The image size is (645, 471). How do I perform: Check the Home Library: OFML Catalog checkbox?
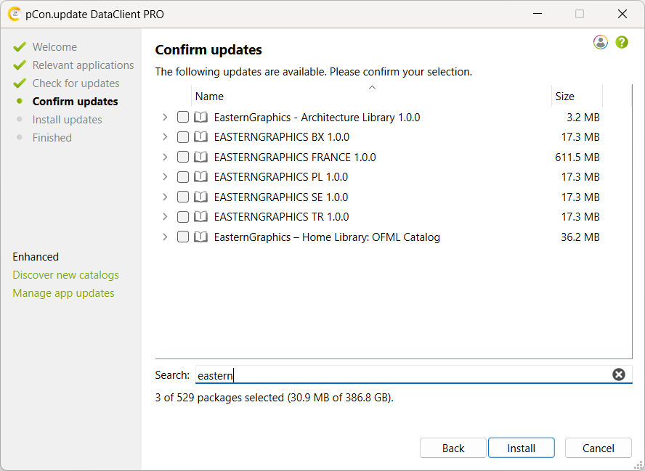click(x=183, y=237)
